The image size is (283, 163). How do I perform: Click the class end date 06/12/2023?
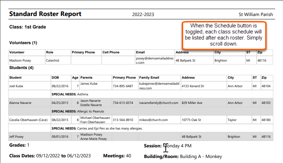79,156
